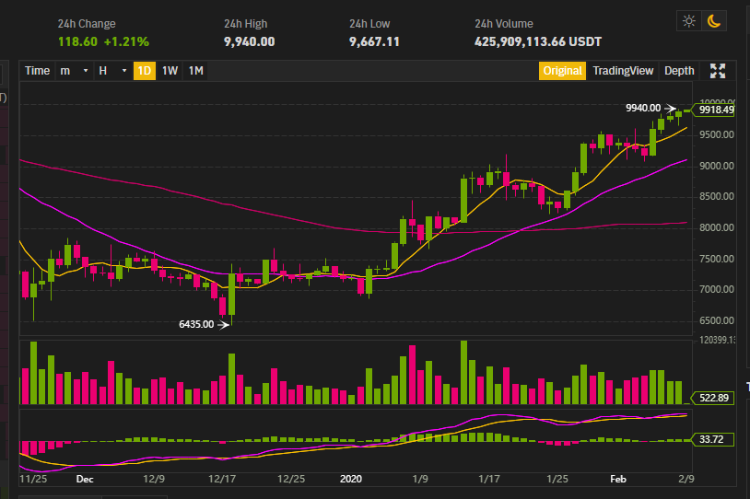
Task: Click the 6435.00 low price marker
Action: pyautogui.click(x=196, y=324)
